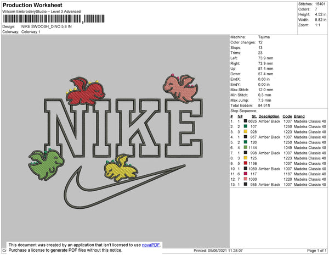Image resolution: width=329 pixels, height=255 pixels.
Task: Click the Printed date 09/06/2021
Action: click(218, 251)
